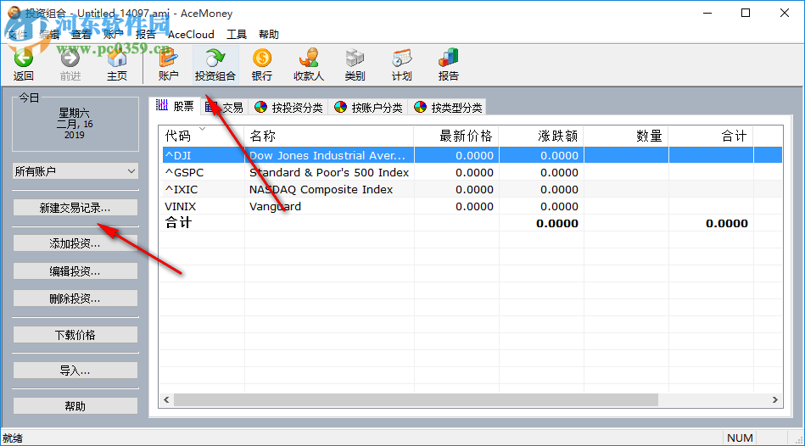
Task: Click the 导入... button
Action: point(75,370)
